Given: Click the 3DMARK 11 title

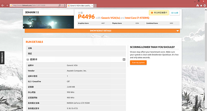Looking at the screenshot, I should (32, 12).
